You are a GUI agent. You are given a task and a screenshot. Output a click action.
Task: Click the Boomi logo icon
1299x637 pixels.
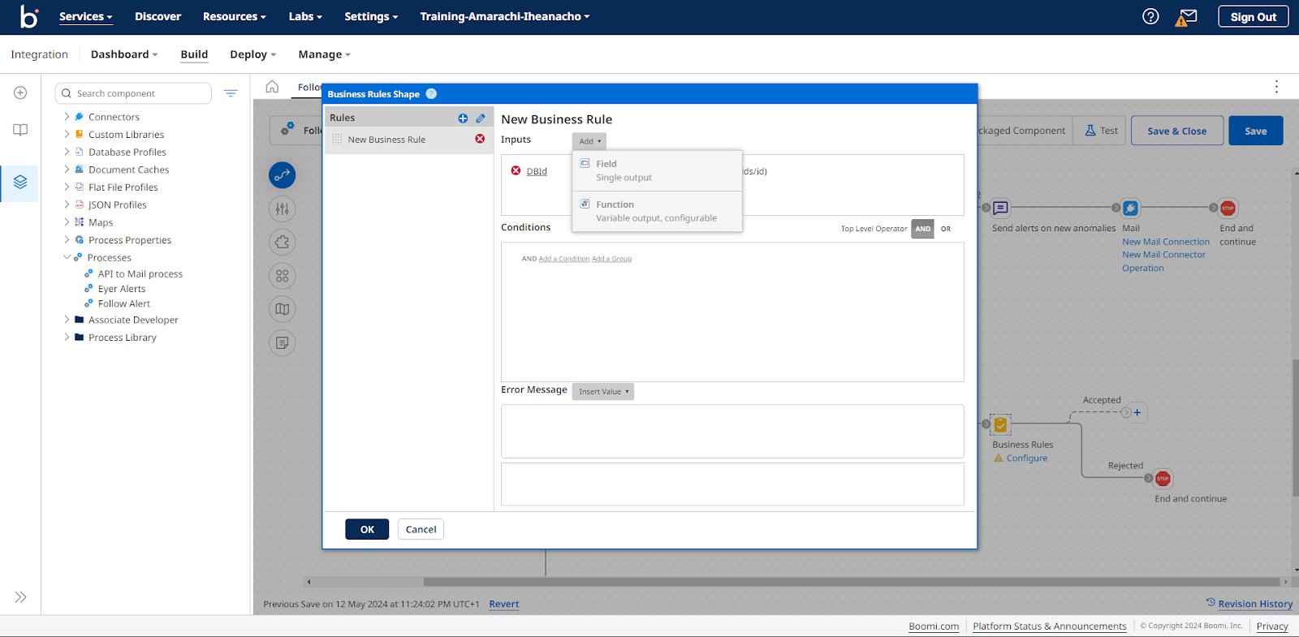29,16
